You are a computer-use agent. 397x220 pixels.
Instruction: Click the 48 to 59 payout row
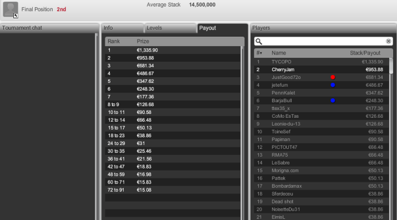click(172, 175)
